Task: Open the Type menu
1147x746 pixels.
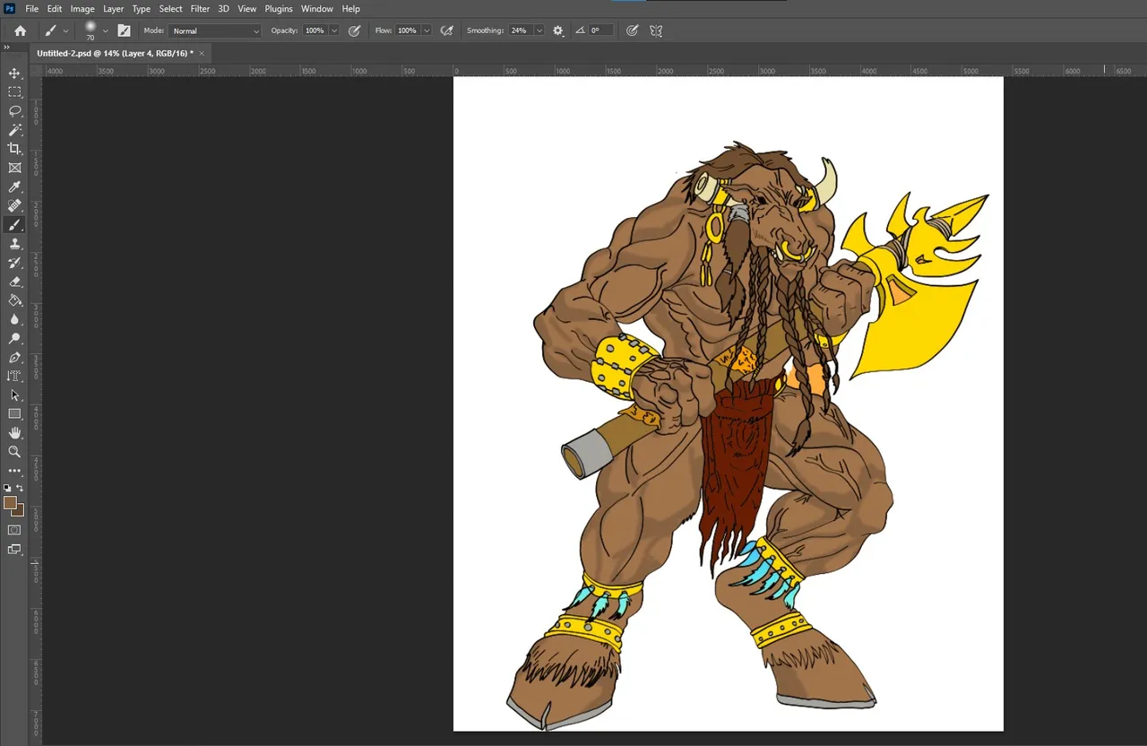Action: (x=142, y=9)
